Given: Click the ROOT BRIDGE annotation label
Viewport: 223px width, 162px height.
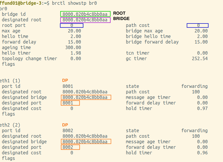Looking at the screenshot, I should 121,16.
